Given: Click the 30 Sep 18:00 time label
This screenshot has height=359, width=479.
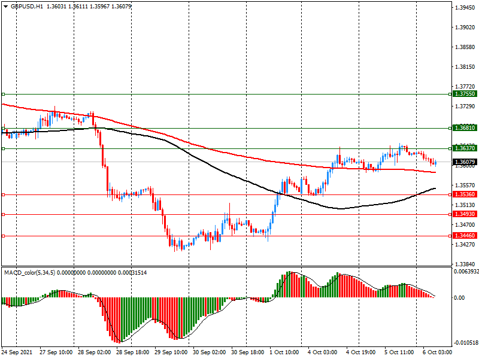Looking at the screenshot, I should point(247,352).
